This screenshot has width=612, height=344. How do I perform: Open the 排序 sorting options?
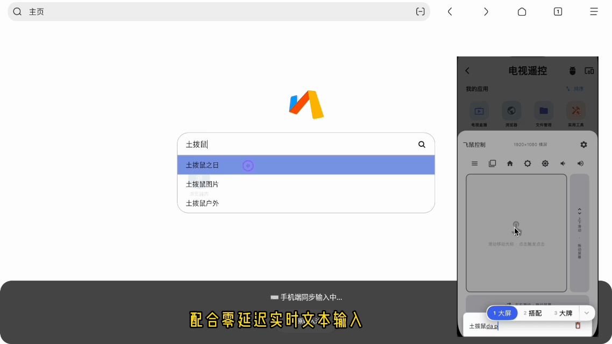pyautogui.click(x=577, y=88)
